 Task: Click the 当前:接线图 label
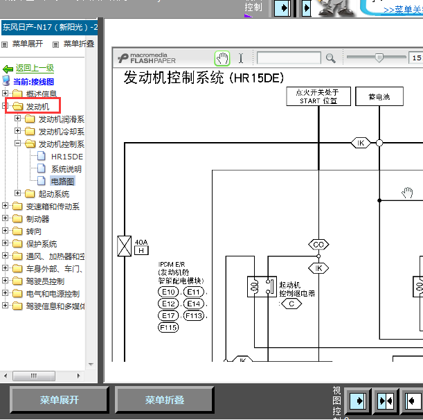(33, 82)
